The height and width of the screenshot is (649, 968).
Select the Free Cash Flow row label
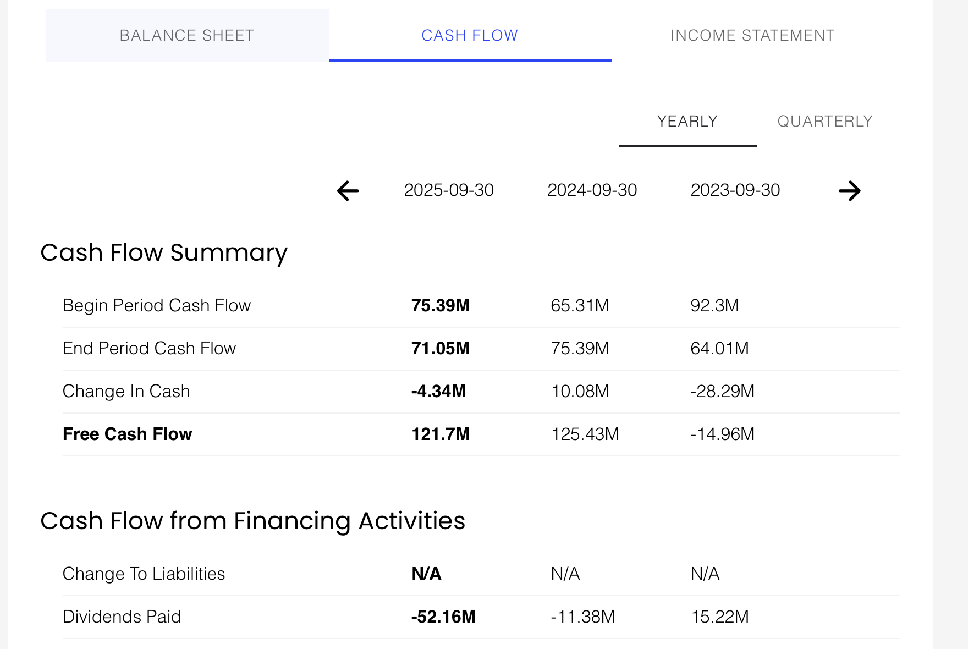(x=127, y=434)
